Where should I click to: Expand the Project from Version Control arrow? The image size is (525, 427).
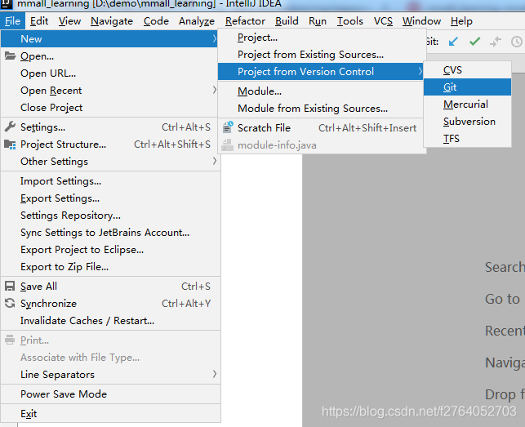tap(420, 71)
